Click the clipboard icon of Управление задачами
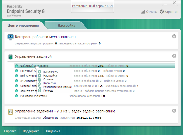The image size is (183, 135). [x=11, y=112]
